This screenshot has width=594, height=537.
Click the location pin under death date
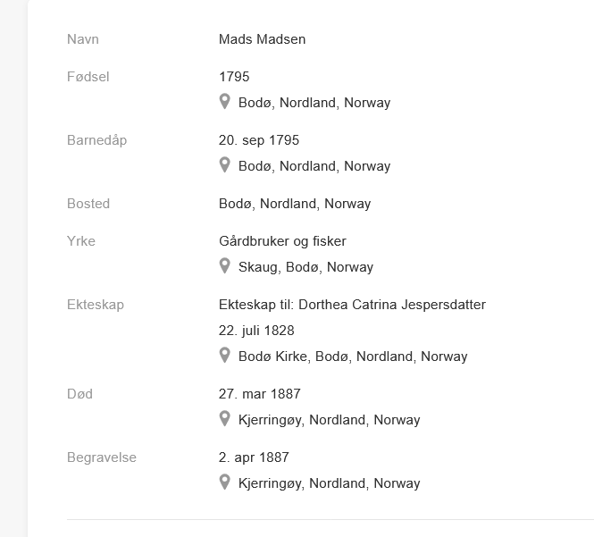pyautogui.click(x=224, y=419)
